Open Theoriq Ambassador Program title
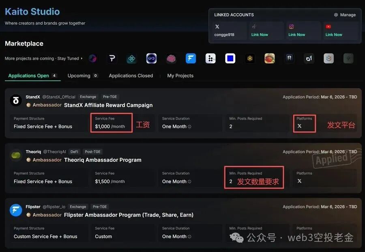 (103, 160)
